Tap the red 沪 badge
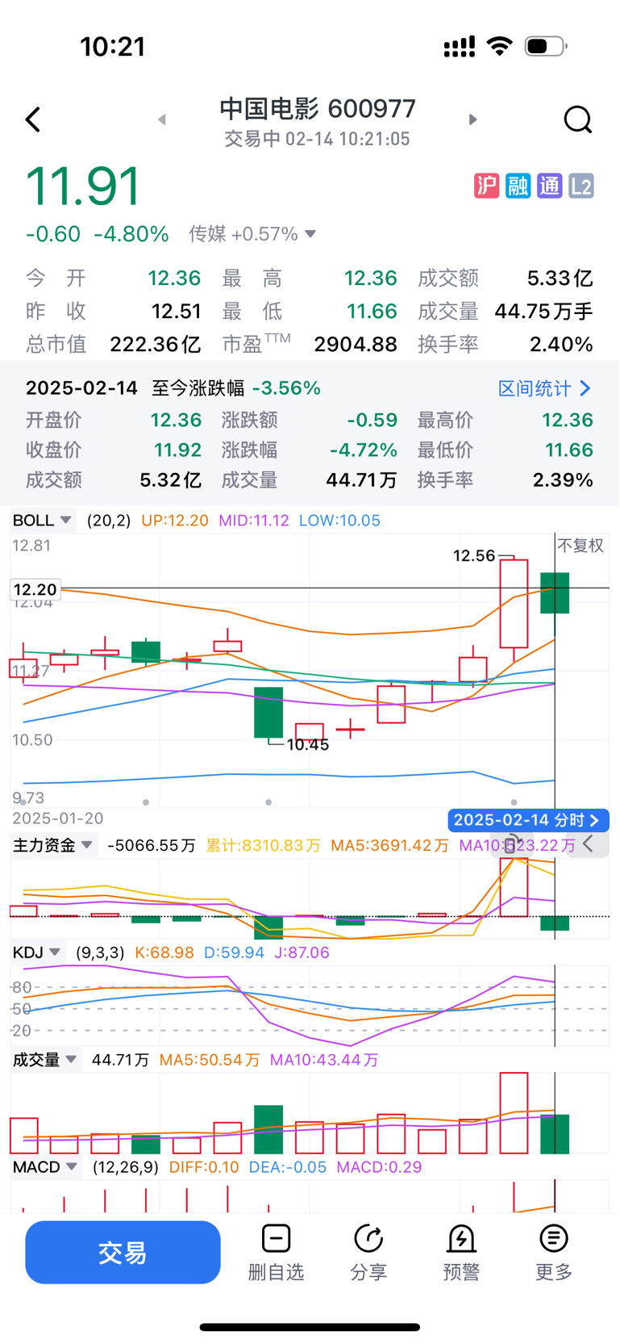 coord(486,186)
